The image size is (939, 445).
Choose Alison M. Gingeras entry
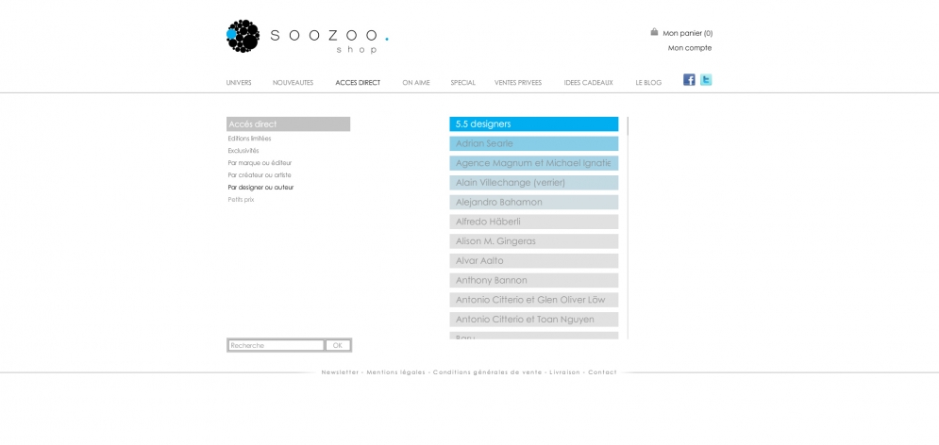(x=534, y=241)
